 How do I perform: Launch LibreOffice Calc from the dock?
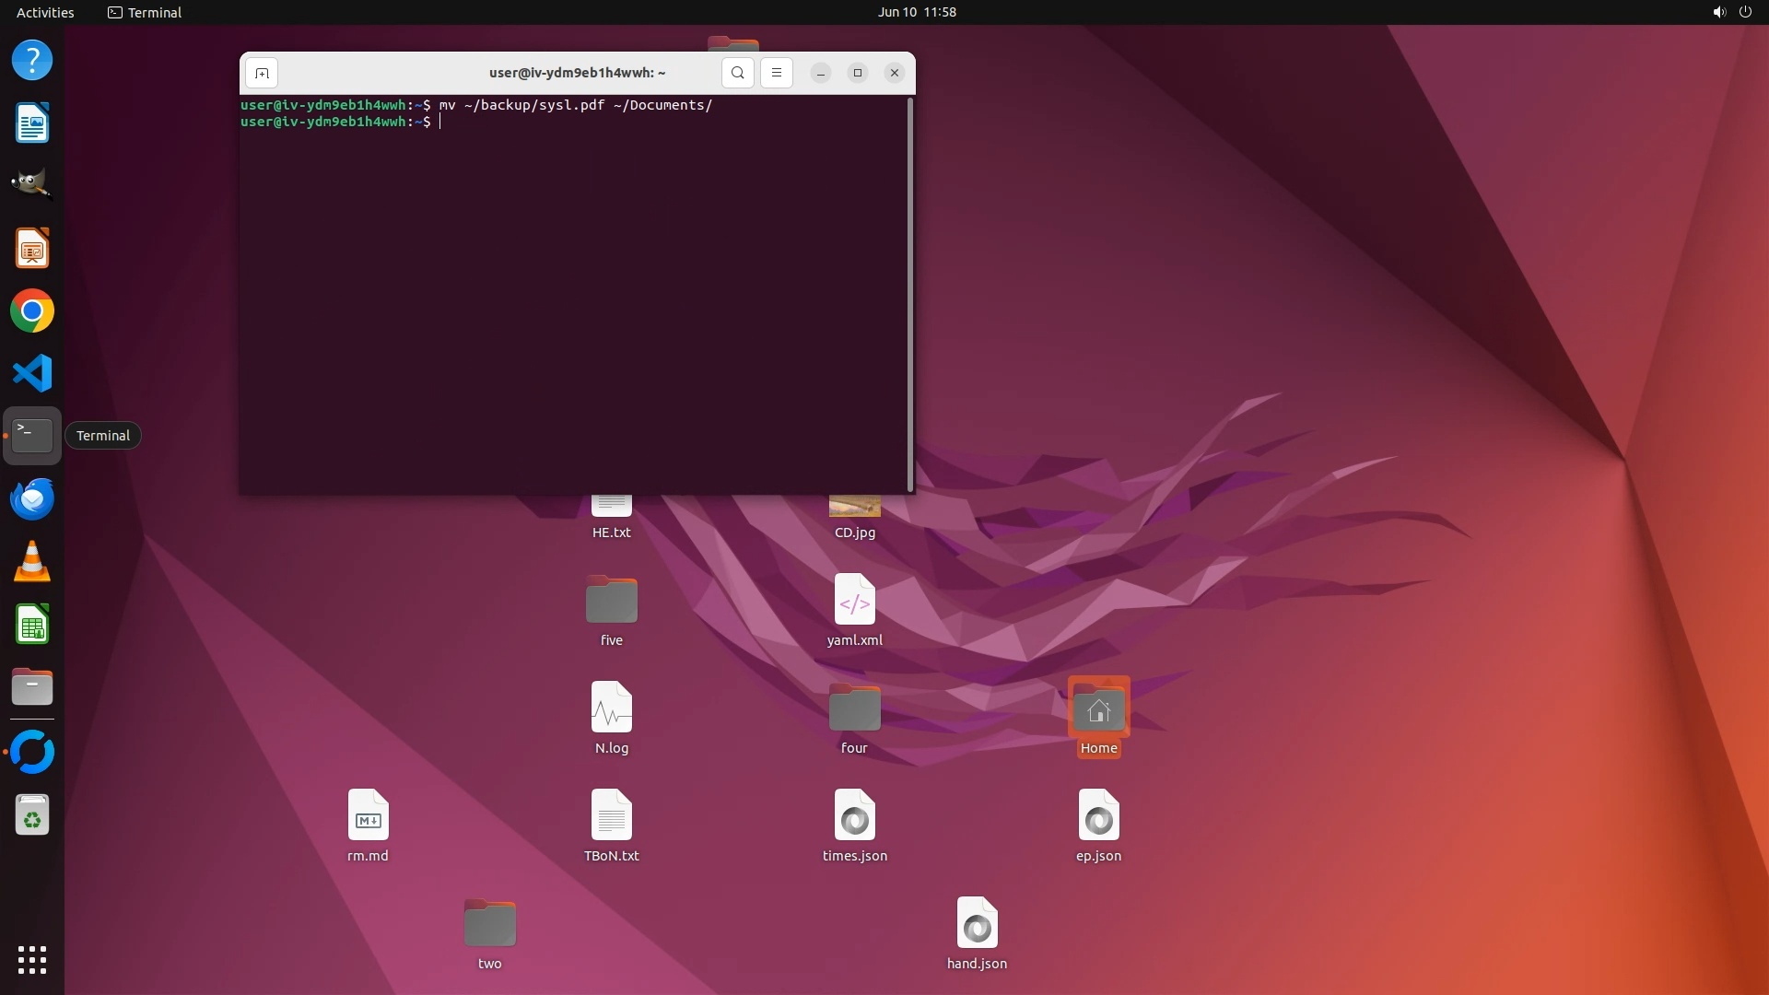[32, 625]
